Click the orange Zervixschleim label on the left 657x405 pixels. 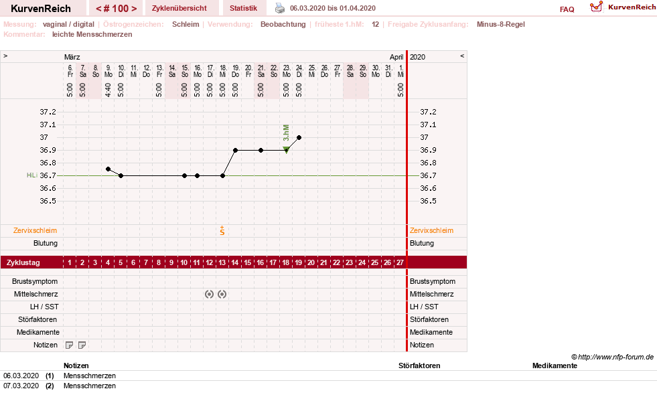pos(35,230)
